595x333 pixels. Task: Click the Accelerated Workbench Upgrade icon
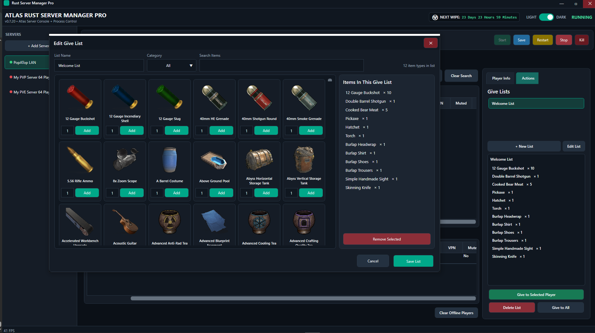[80, 222]
